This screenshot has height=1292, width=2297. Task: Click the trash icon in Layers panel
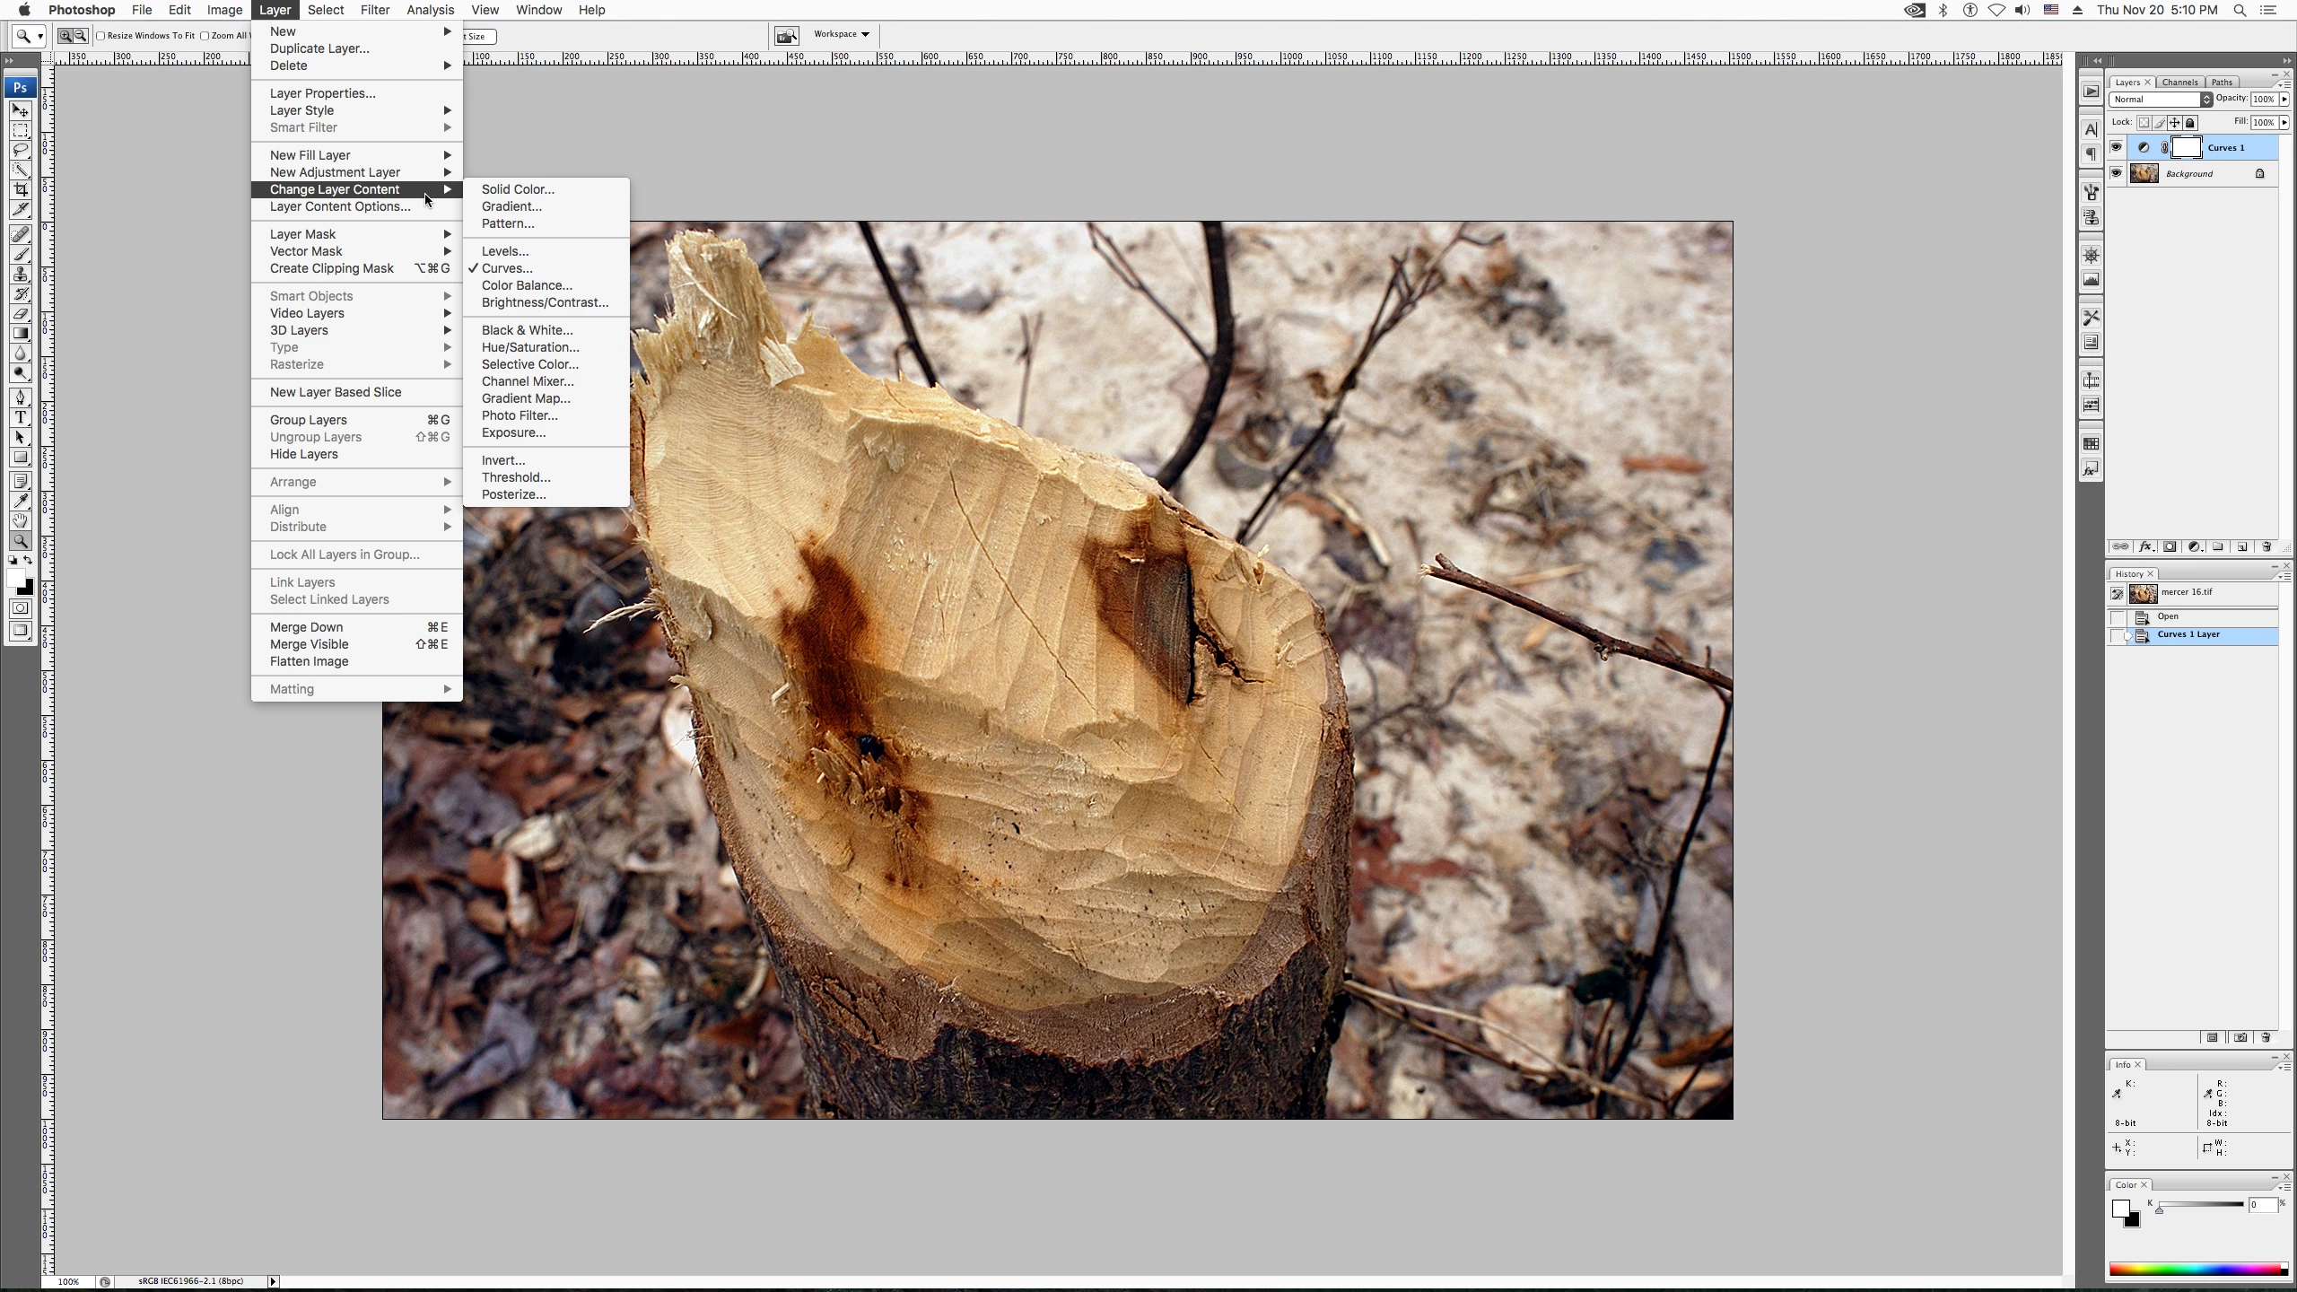point(2266,546)
